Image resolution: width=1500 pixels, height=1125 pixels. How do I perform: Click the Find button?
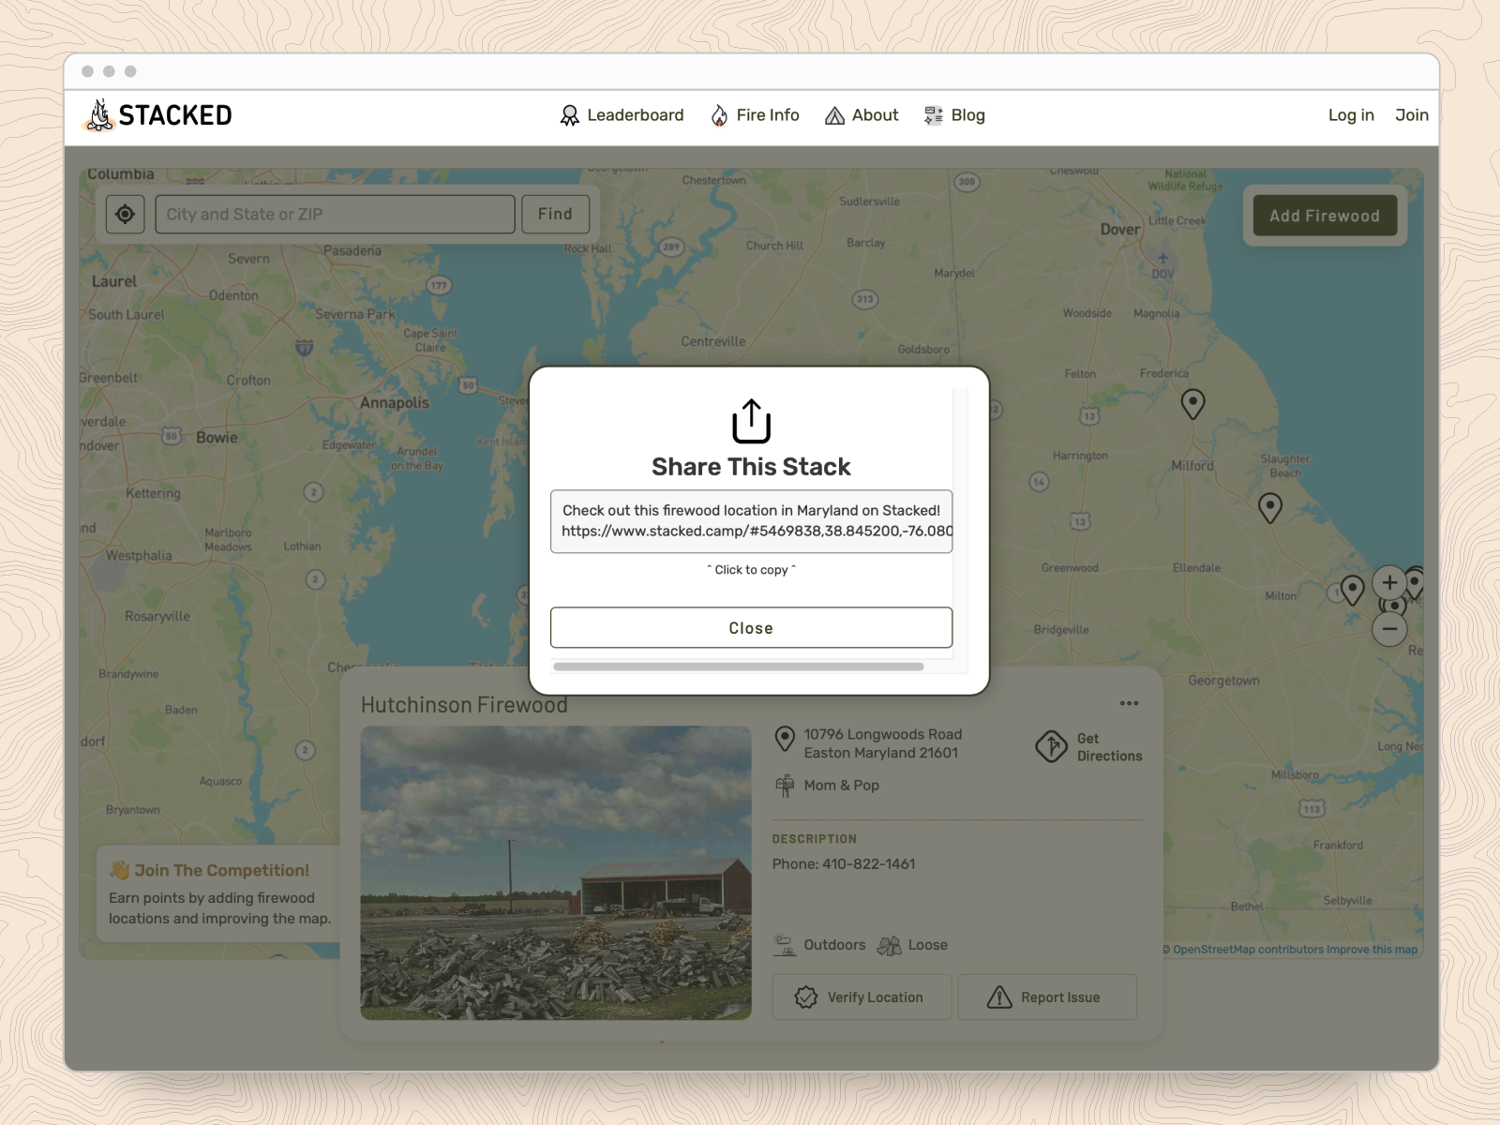[x=555, y=215]
